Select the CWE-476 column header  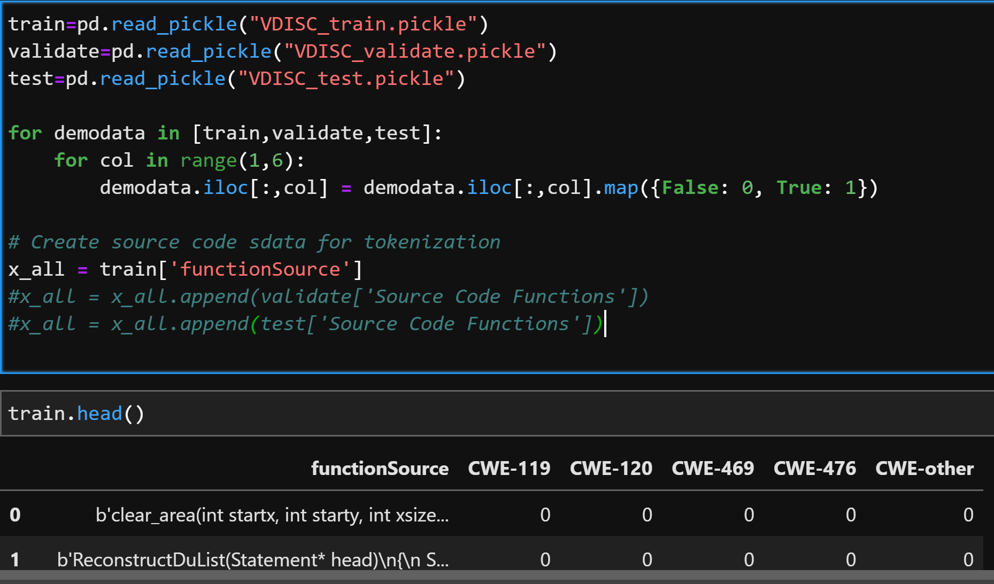tap(814, 469)
